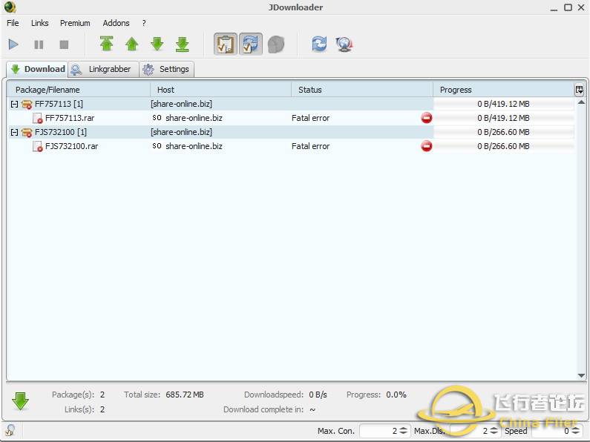Click the blue reconnect arrows icon
590x442 pixels.
coord(319,44)
